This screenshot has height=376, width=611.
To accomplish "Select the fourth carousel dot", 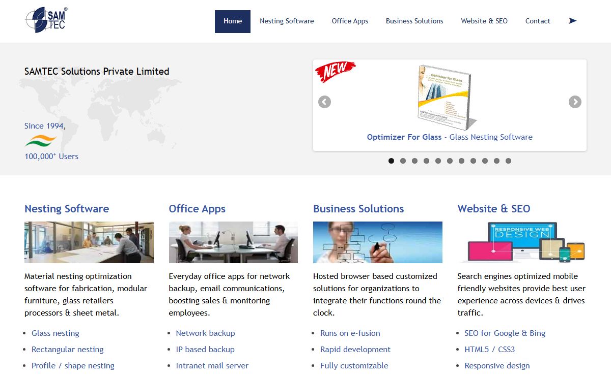I will click(x=426, y=161).
